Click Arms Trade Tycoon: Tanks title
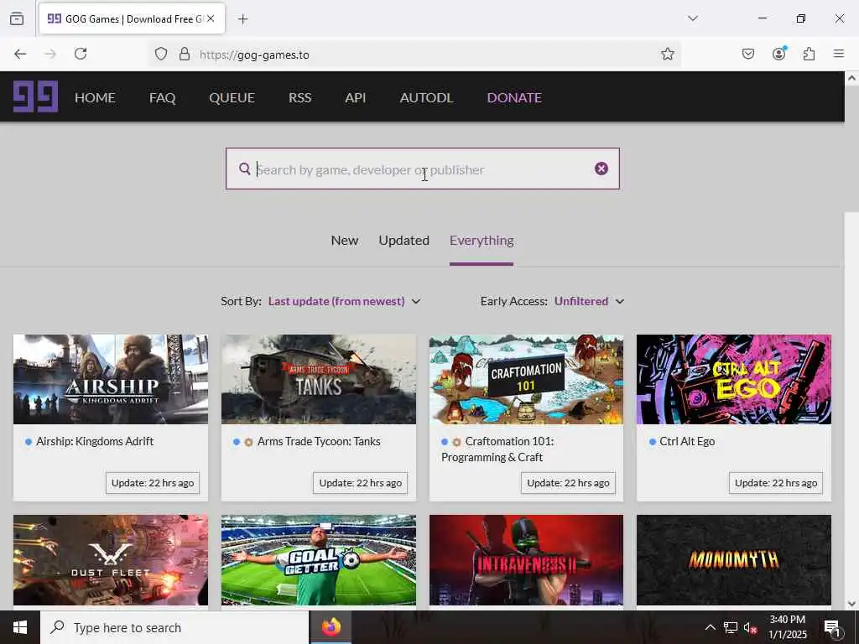This screenshot has width=859, height=644. pos(319,441)
